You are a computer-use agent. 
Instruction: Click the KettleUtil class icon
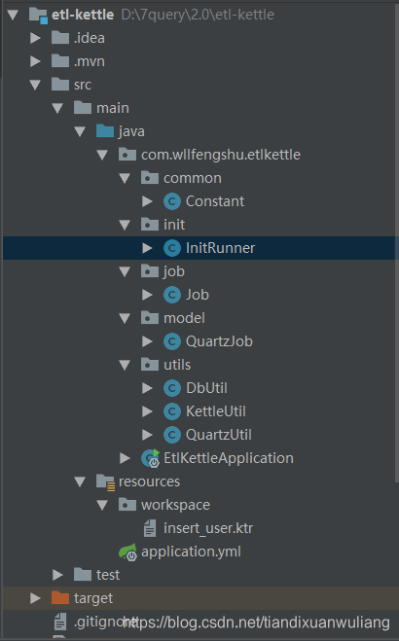click(172, 411)
